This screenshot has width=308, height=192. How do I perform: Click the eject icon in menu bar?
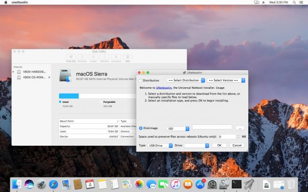coord(264,2)
